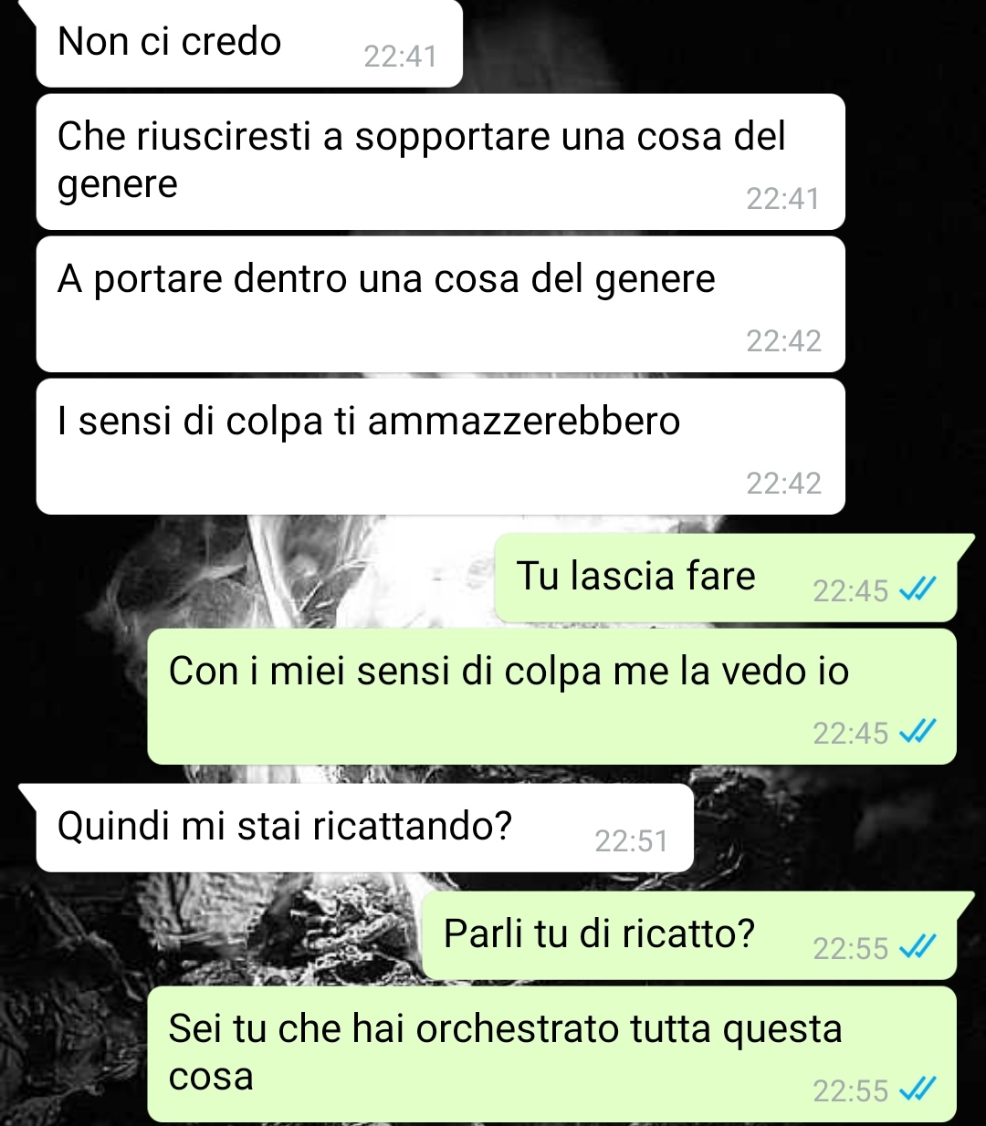Click the 22:42 time under 'ammazzerebbero' message

click(x=783, y=483)
